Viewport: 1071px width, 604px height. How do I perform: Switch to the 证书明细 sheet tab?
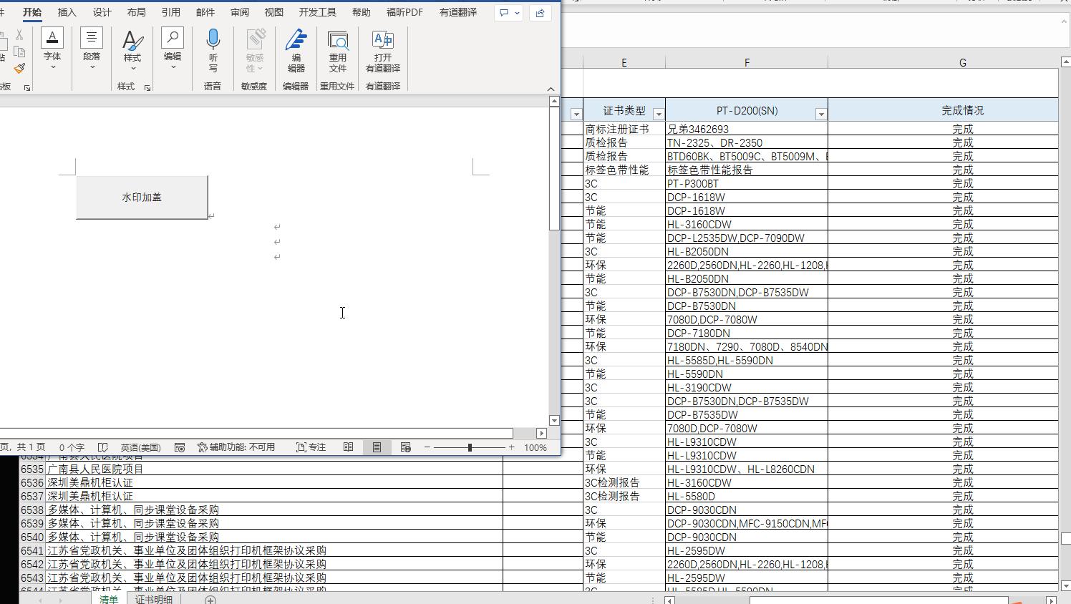pyautogui.click(x=154, y=599)
